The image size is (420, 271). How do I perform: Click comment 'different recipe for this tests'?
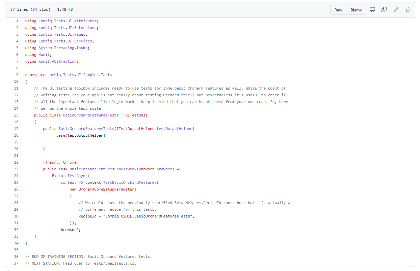click(117, 209)
